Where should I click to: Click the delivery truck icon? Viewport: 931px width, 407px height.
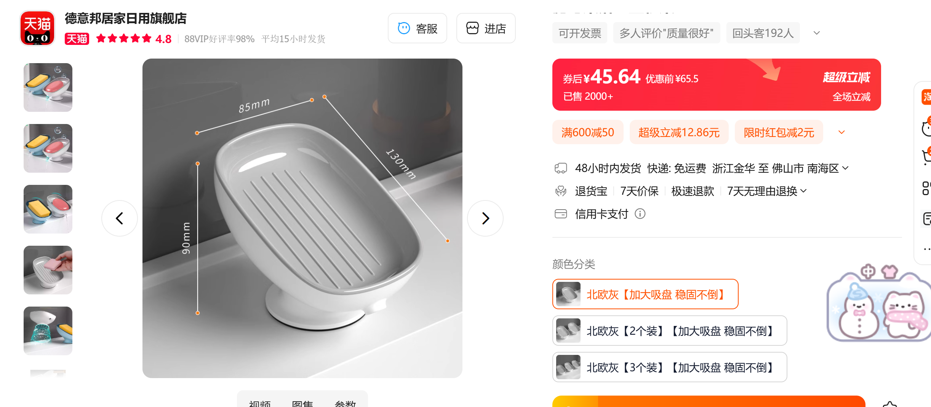pos(560,168)
